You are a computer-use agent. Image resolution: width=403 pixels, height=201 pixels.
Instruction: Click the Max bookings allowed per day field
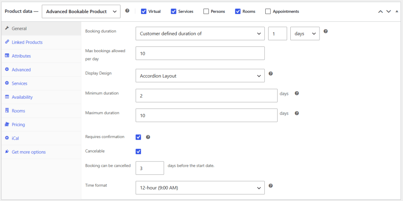coord(200,53)
